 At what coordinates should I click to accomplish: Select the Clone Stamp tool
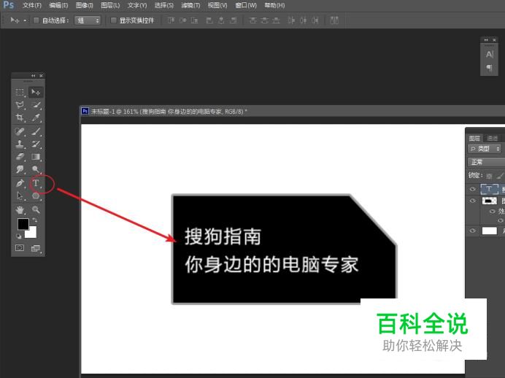[20, 144]
